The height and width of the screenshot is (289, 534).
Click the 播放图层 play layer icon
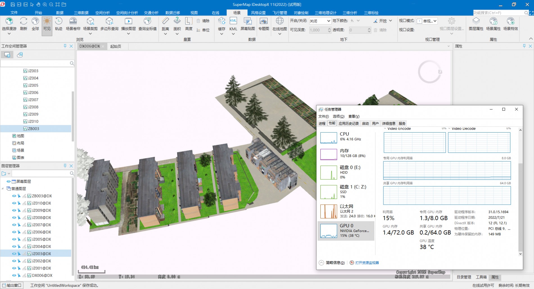click(x=128, y=21)
